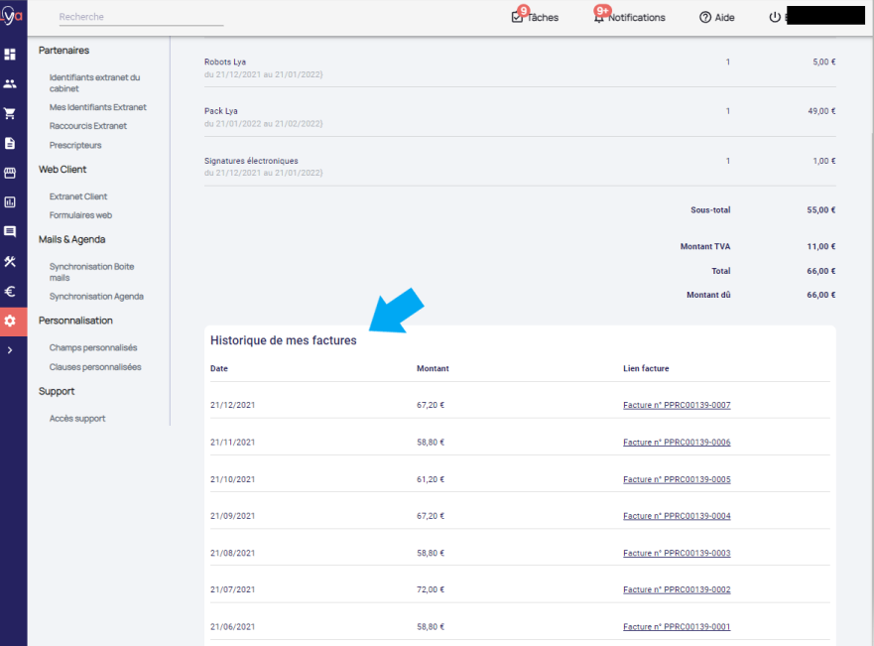Click the Montant TVA label
The width and height of the screenshot is (874, 646).
coord(705,246)
